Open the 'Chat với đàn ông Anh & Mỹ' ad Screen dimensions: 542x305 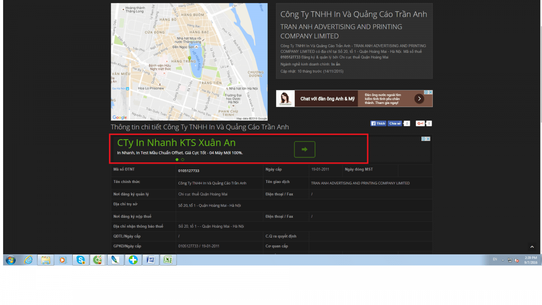coord(328,99)
